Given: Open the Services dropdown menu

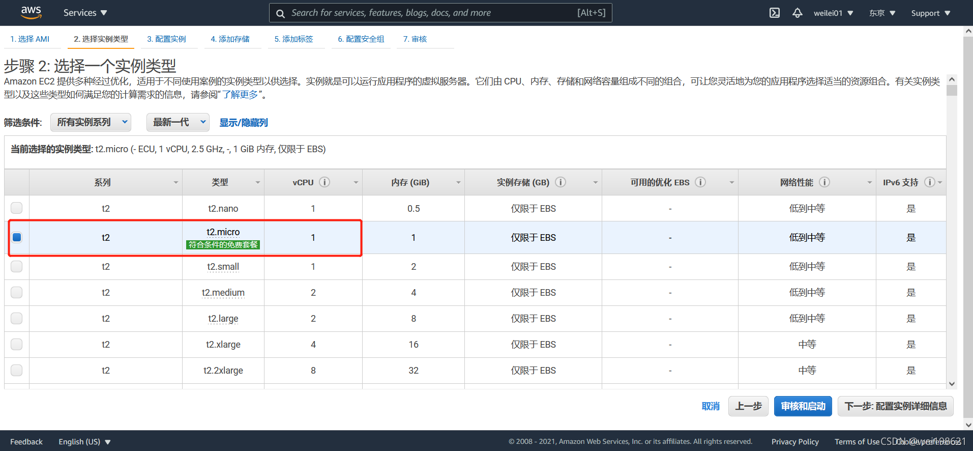Looking at the screenshot, I should [85, 13].
